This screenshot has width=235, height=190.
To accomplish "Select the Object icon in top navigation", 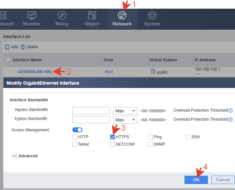I will coord(92,15).
